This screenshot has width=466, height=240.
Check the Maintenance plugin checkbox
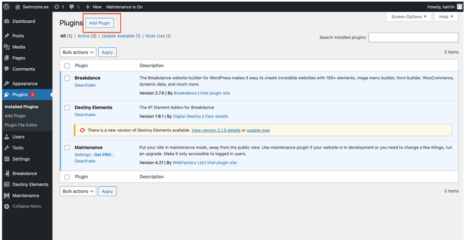pos(67,148)
